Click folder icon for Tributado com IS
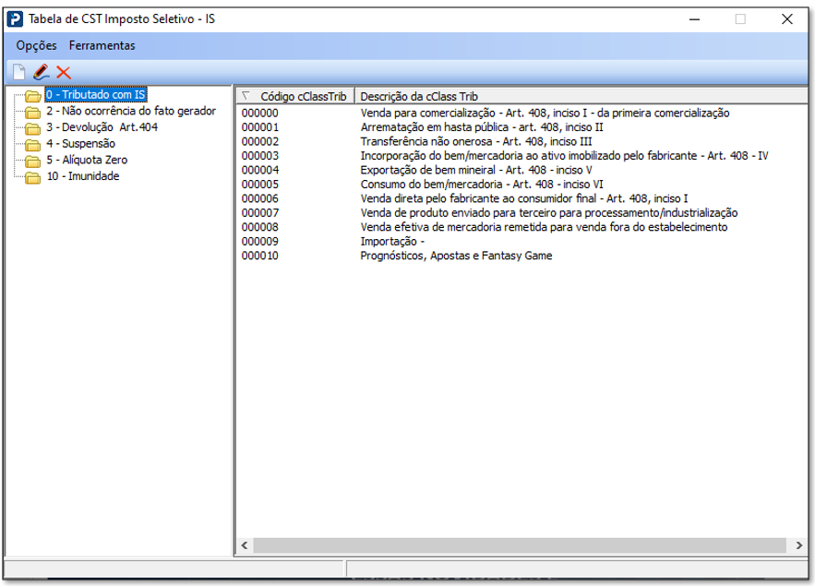This screenshot has width=815, height=586. (x=33, y=96)
